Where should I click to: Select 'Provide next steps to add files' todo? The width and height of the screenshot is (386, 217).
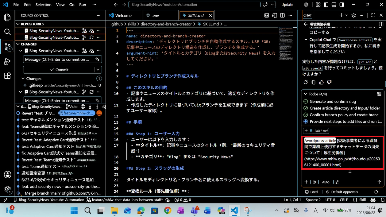click(x=342, y=122)
